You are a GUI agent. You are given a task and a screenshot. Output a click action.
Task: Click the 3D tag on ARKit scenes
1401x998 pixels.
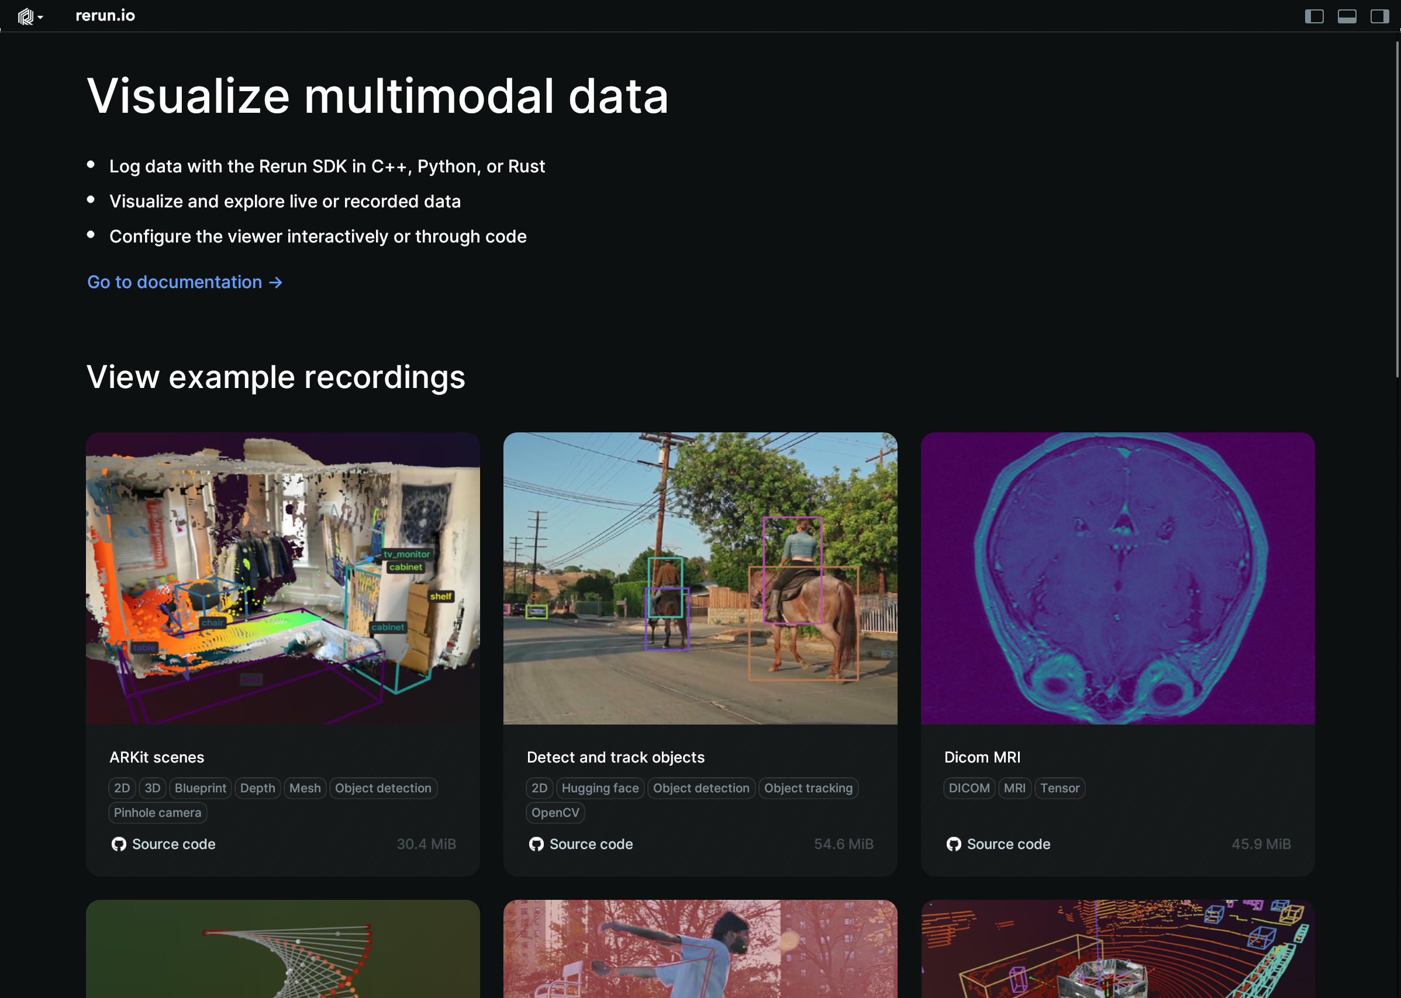coord(153,788)
